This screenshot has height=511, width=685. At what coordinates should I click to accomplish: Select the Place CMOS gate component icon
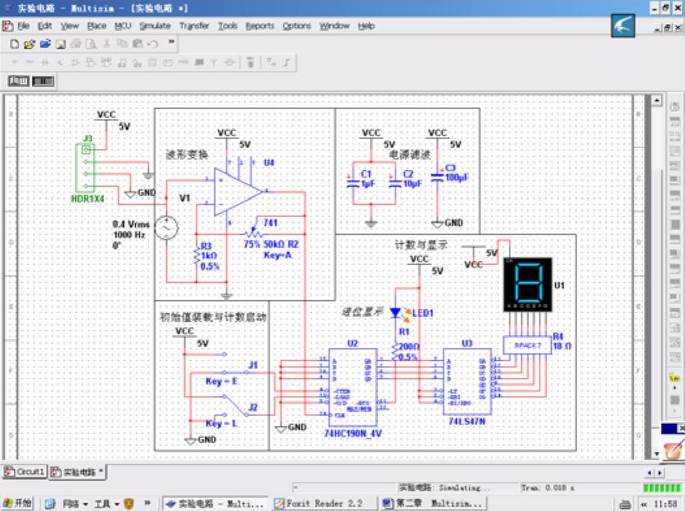pyautogui.click(x=106, y=62)
